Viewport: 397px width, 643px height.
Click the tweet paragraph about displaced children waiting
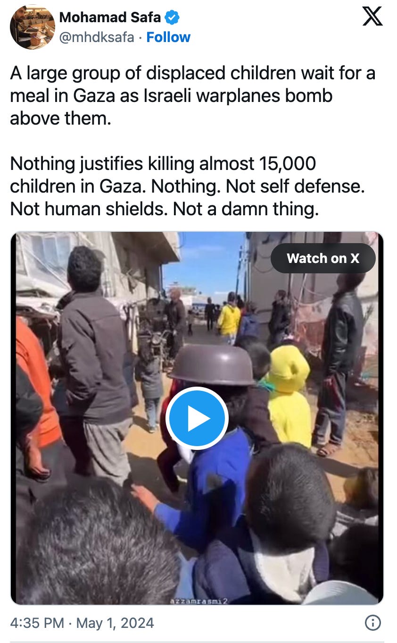coord(192,96)
